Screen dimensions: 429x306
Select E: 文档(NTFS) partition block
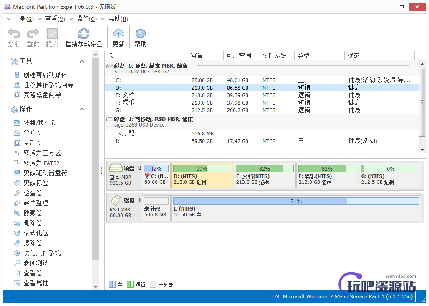point(265,176)
